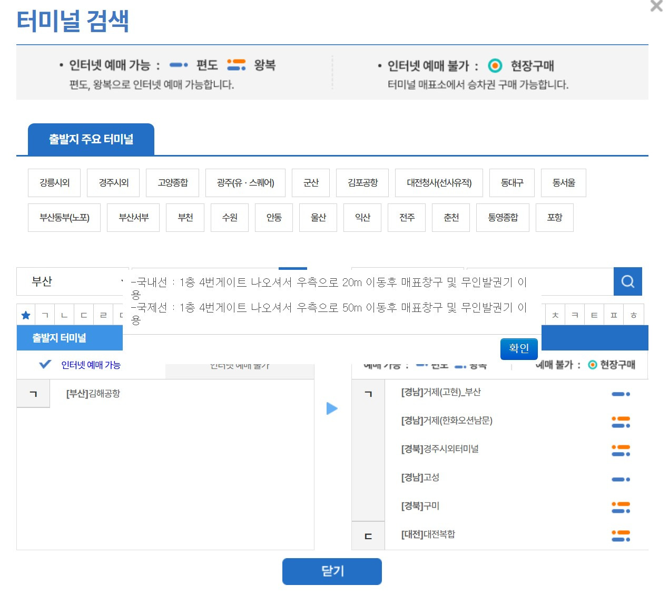Choose 군산 terminal
Image resolution: width=669 pixels, height=614 pixels.
[x=311, y=183]
